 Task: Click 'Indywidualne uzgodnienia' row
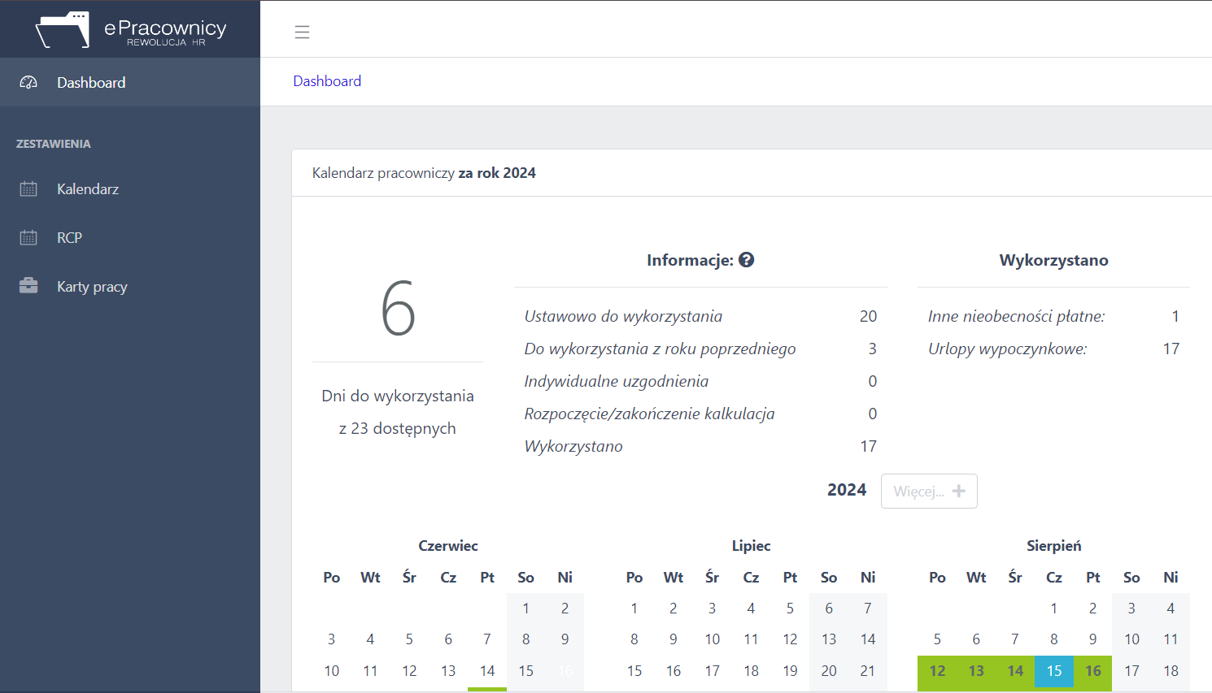point(700,381)
